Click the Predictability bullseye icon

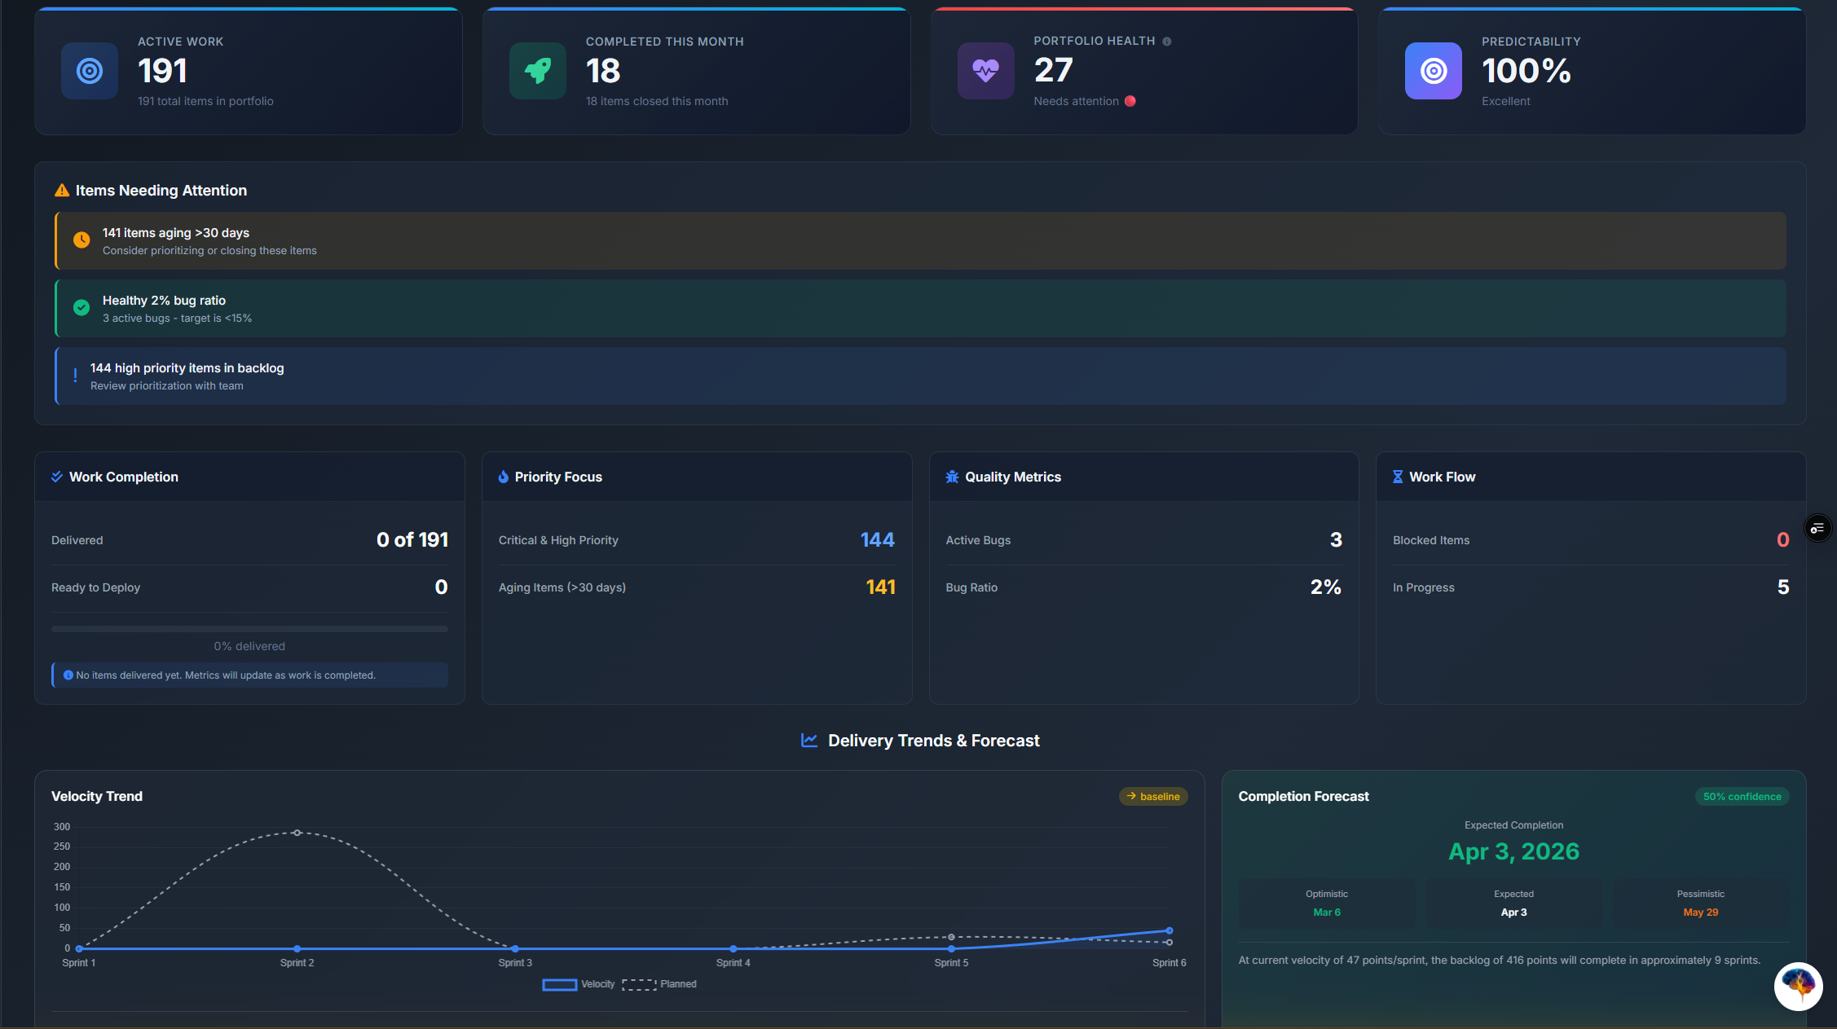click(1433, 71)
